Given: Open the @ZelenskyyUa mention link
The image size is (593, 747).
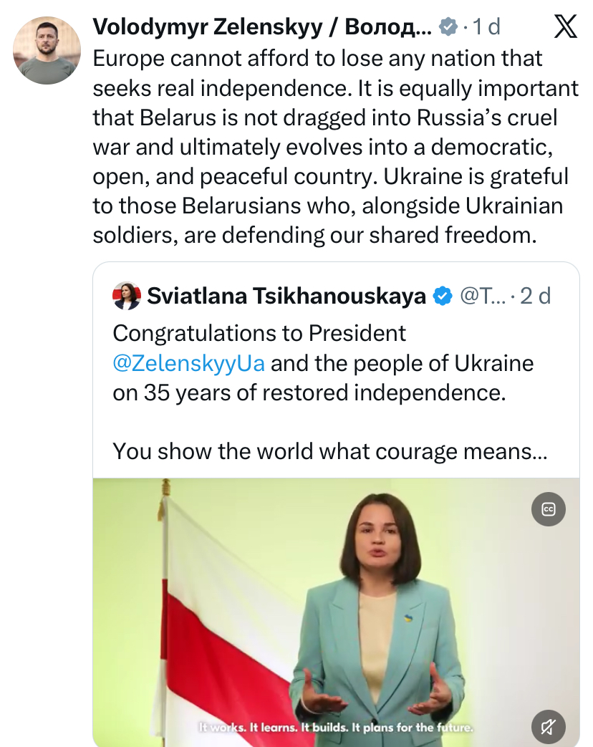Looking at the screenshot, I should 188,364.
